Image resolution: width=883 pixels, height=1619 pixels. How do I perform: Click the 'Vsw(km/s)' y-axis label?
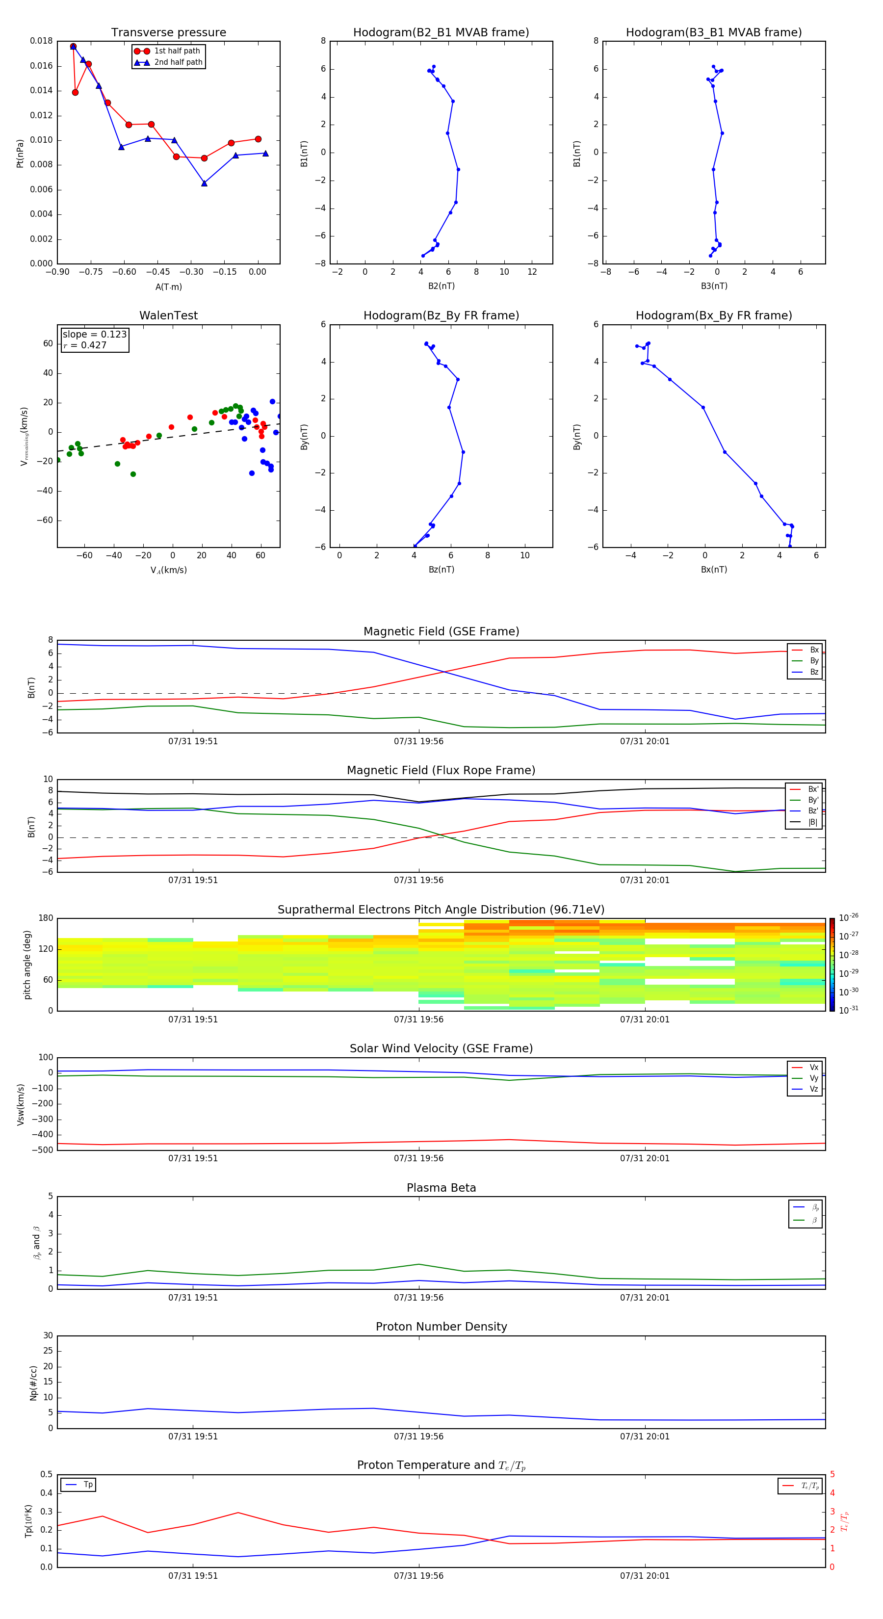(20, 1104)
